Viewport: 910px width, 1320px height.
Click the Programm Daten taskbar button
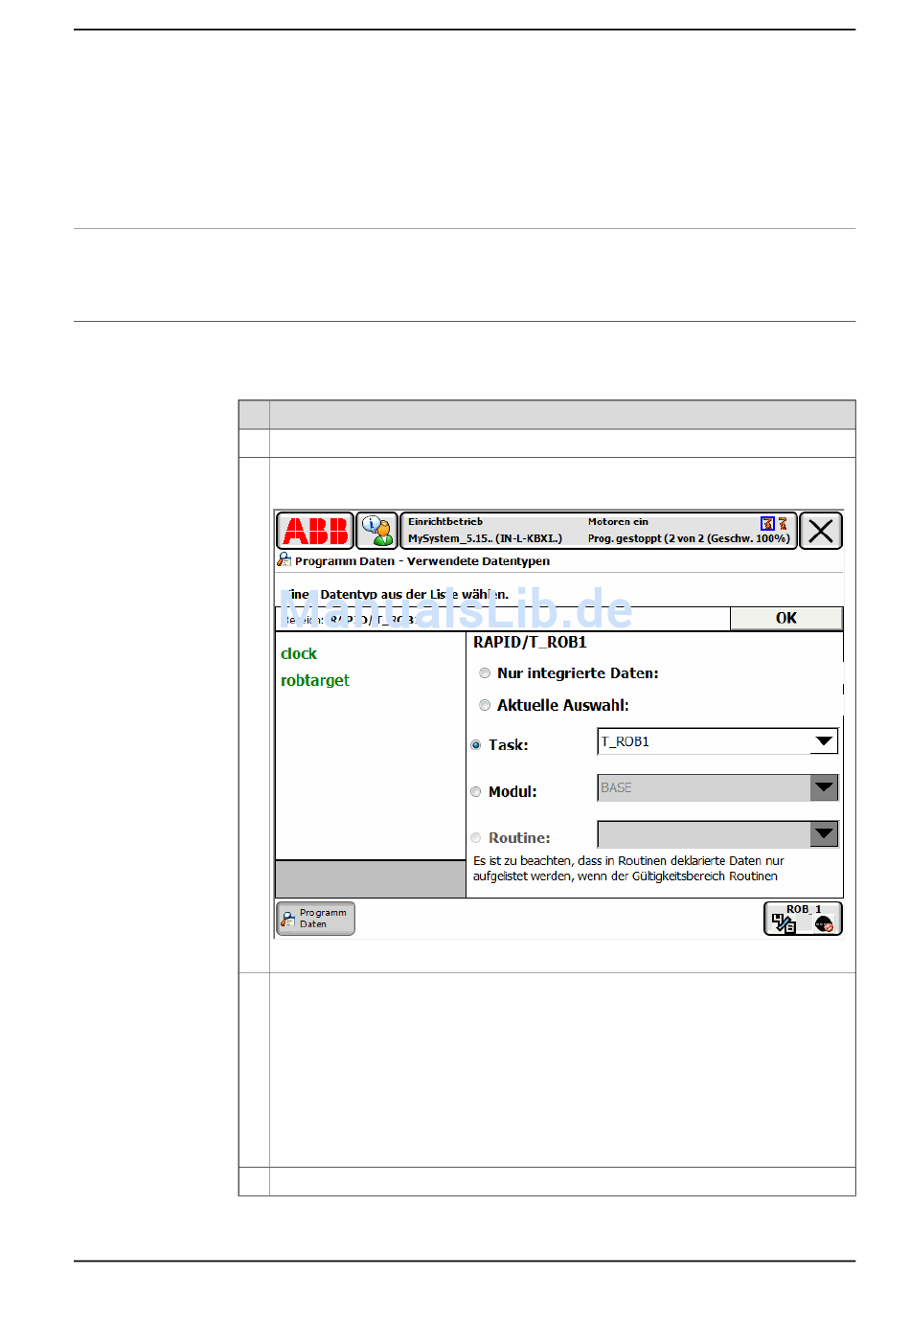(315, 919)
